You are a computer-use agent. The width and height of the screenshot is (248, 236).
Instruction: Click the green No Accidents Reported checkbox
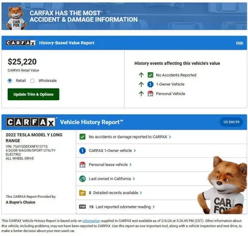click(x=150, y=75)
